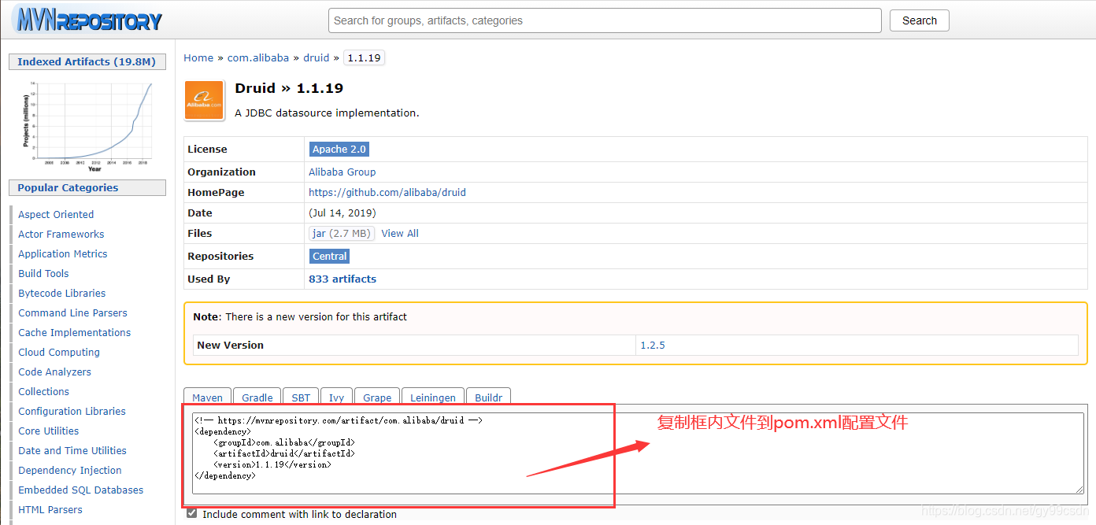Click the Used By row label
Viewport: 1096px width, 525px height.
click(x=209, y=279)
